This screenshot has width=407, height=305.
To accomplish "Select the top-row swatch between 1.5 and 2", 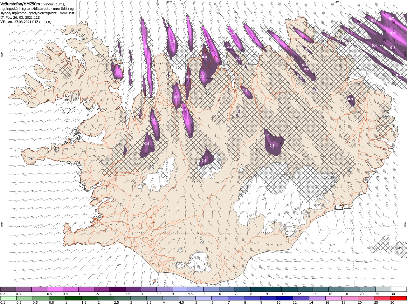I will pos(101,289).
